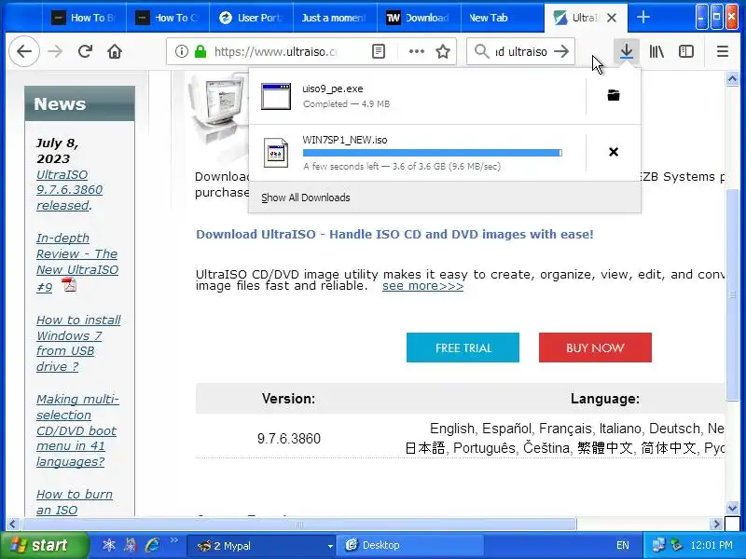Open UltraISO 9.7.6.3860 released link
The image size is (746, 559).
(69, 190)
